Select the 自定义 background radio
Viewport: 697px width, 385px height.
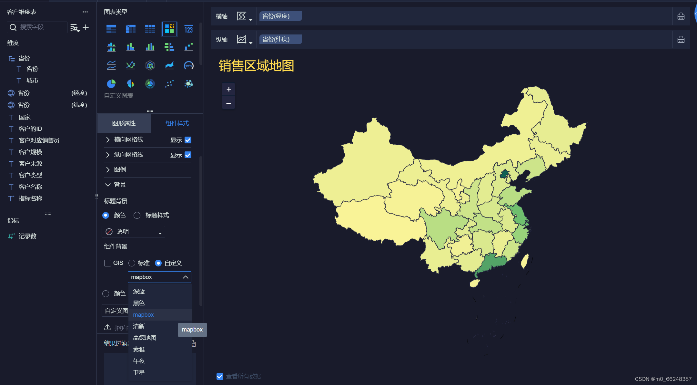tap(158, 263)
